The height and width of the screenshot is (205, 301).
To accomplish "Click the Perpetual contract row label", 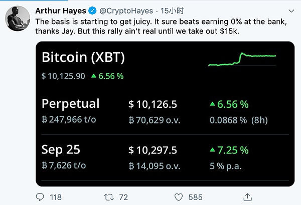I will [x=70, y=104].
